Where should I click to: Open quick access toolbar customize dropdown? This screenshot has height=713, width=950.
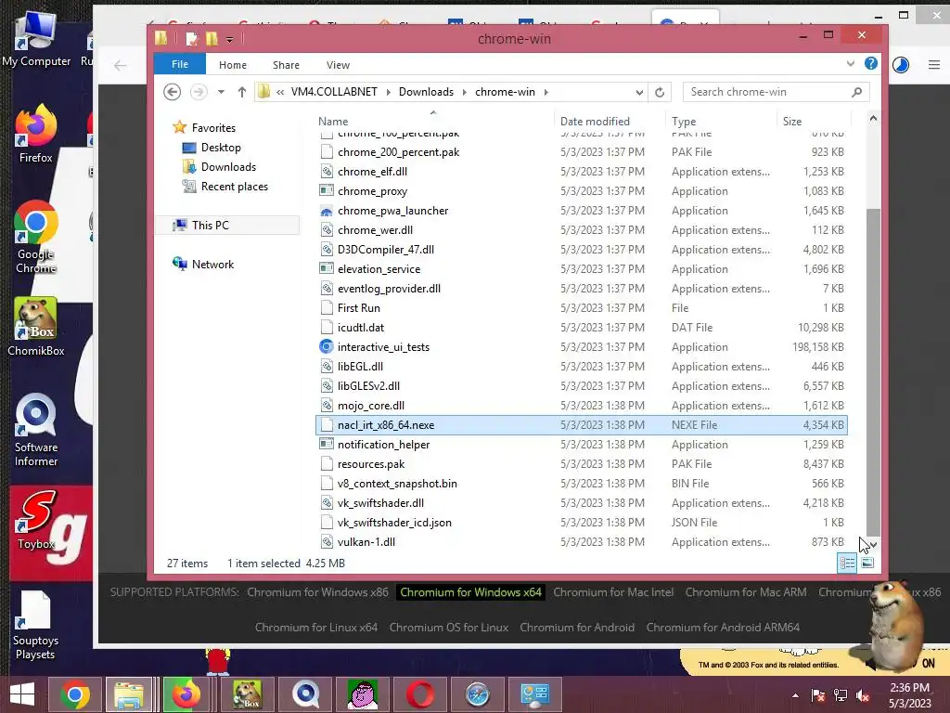[230, 40]
